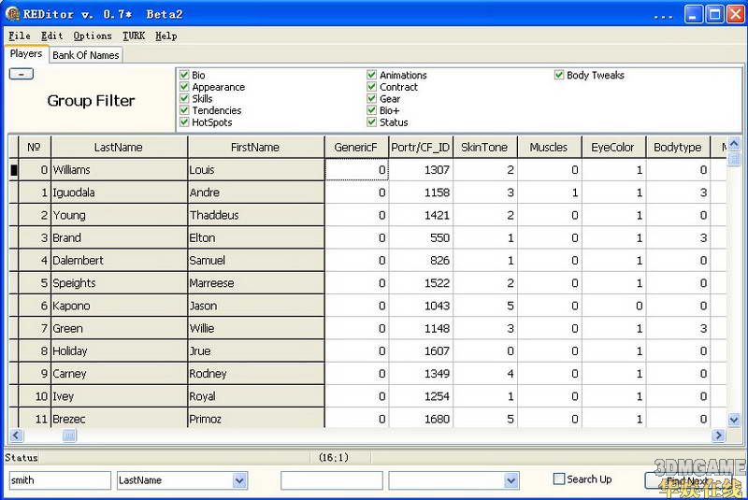Open the TURK menu
Image resolution: width=748 pixels, height=500 pixels.
tap(134, 36)
